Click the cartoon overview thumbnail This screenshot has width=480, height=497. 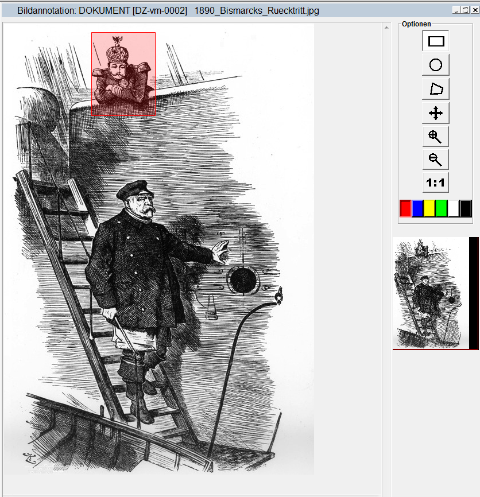(431, 293)
